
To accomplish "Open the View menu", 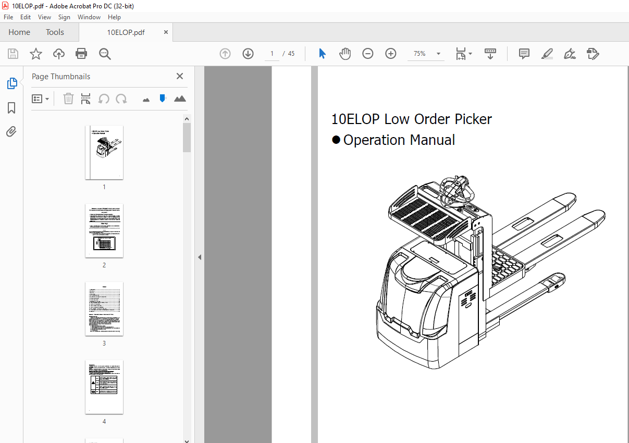I will coord(45,17).
